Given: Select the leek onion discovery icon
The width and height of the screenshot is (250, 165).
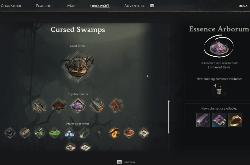Looking at the screenshot, I should tap(84, 133).
